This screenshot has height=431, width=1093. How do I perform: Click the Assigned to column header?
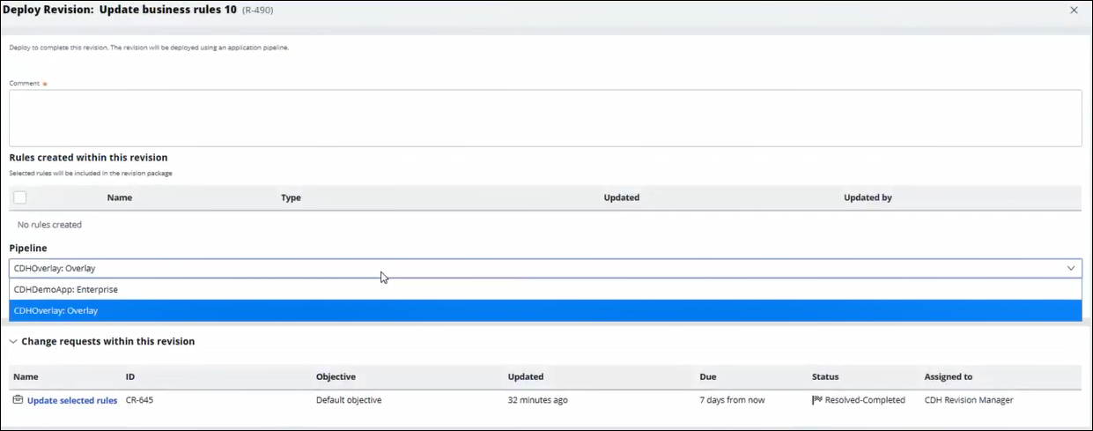[948, 376]
